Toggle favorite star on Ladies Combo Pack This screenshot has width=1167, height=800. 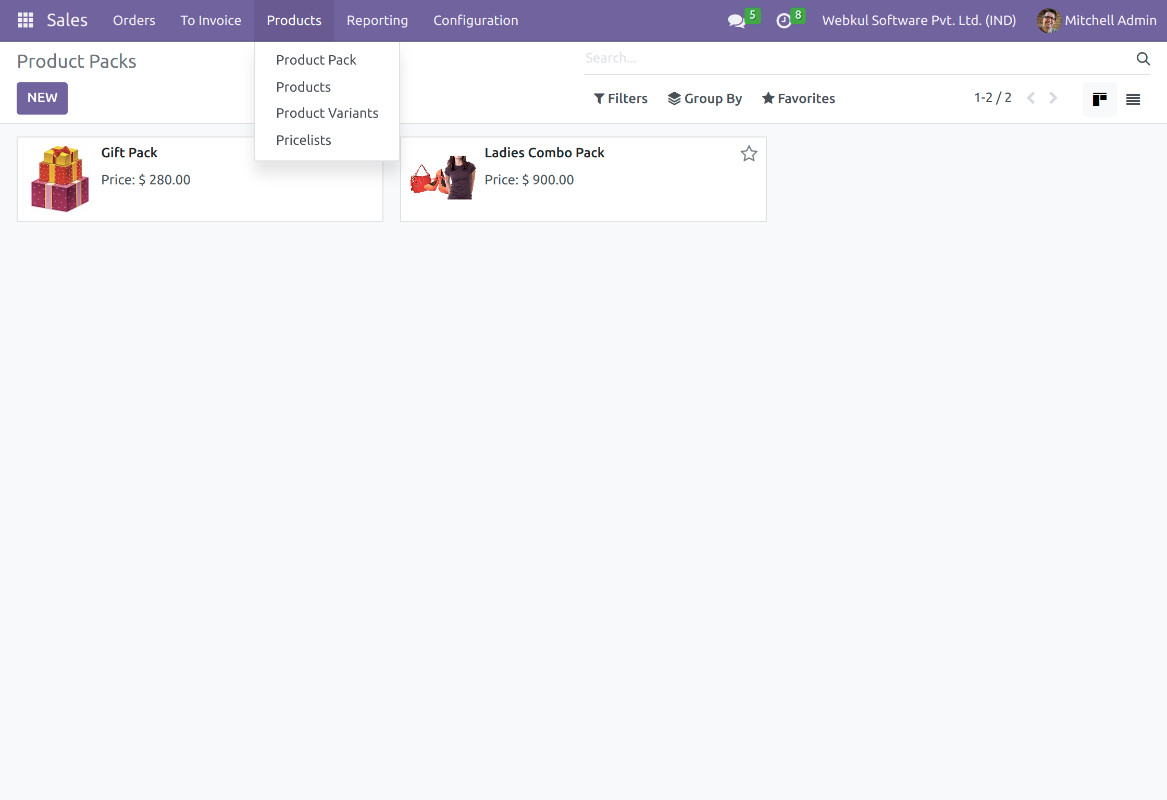(749, 153)
